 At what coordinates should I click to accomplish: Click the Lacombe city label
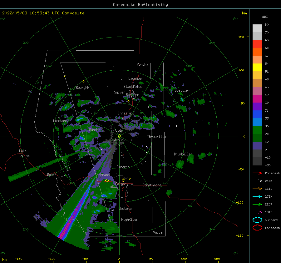click(x=135, y=78)
